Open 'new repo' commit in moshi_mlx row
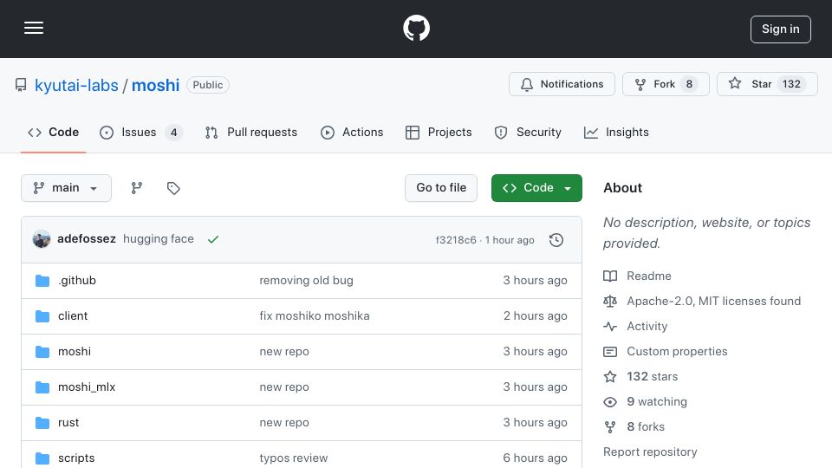 point(284,387)
